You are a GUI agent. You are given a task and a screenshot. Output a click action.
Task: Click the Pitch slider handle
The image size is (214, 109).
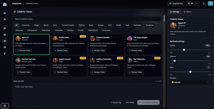(x=190, y=72)
